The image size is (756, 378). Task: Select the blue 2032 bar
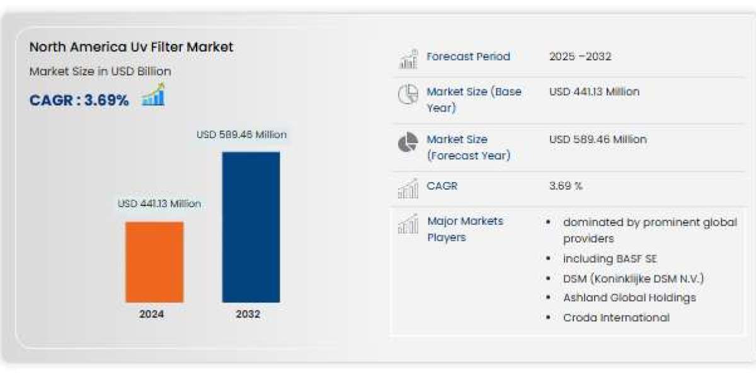pos(251,227)
